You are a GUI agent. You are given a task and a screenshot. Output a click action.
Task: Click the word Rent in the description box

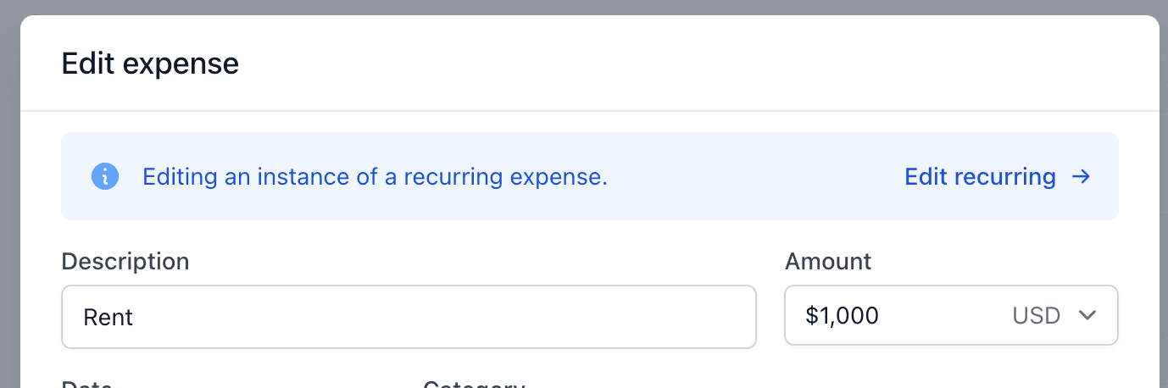(x=108, y=318)
